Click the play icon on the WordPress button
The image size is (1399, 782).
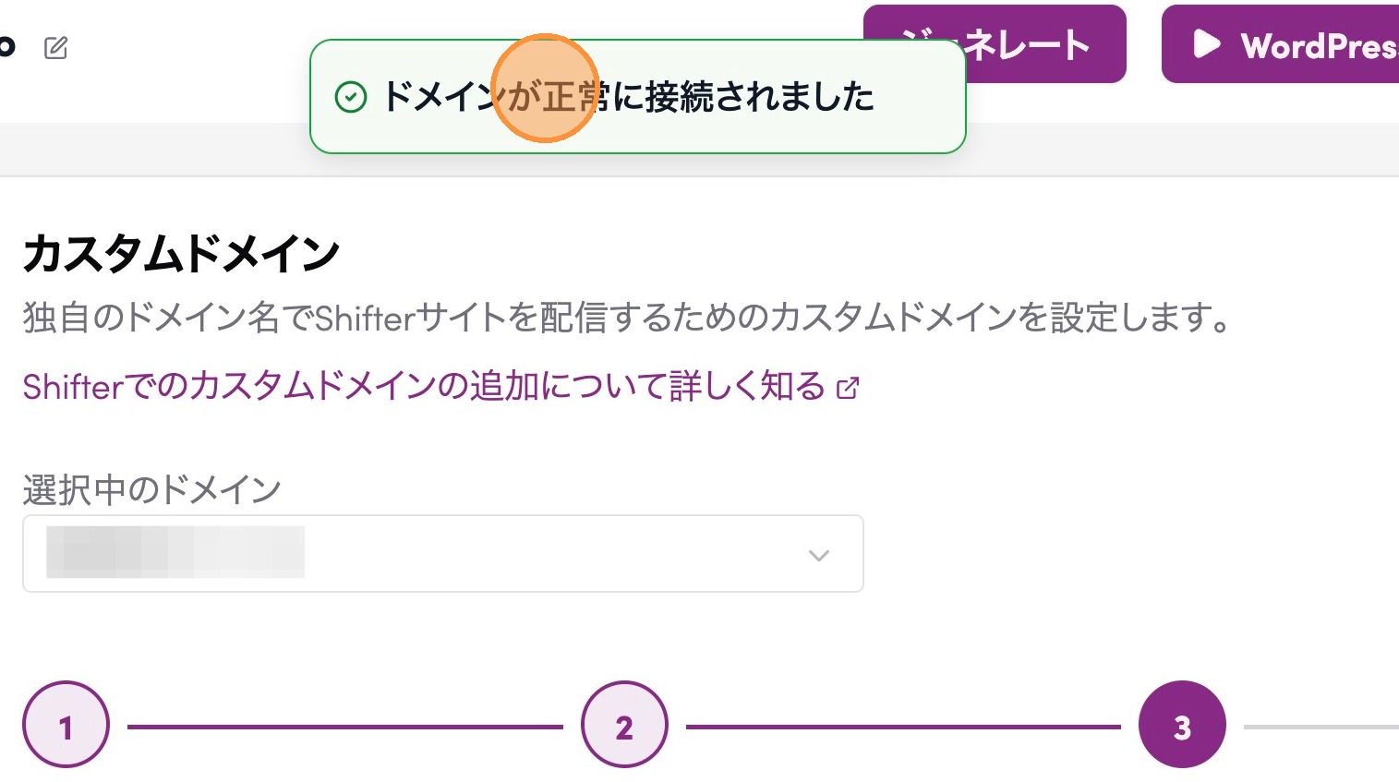point(1206,44)
